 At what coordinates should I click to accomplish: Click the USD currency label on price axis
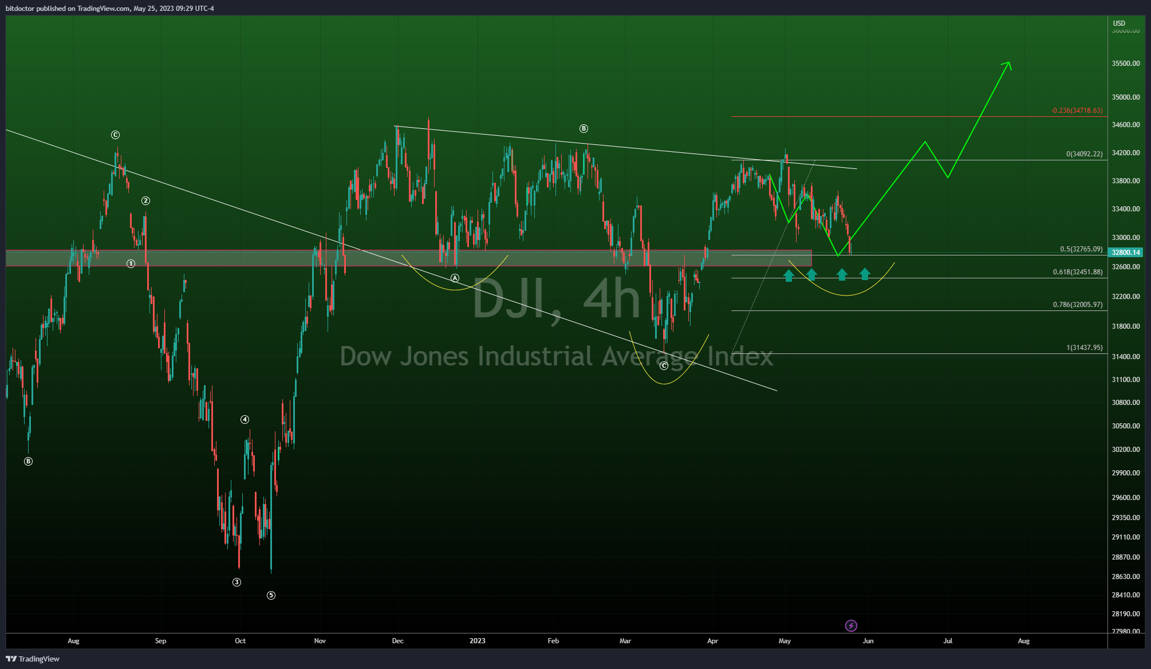click(1119, 23)
